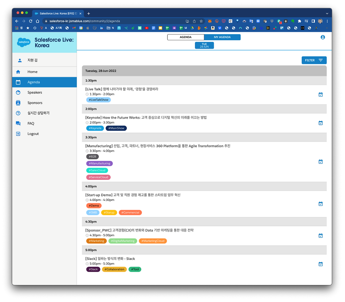The image size is (345, 302).
Task: Close the Salesforce Live: Korea tab
Action: point(80,13)
